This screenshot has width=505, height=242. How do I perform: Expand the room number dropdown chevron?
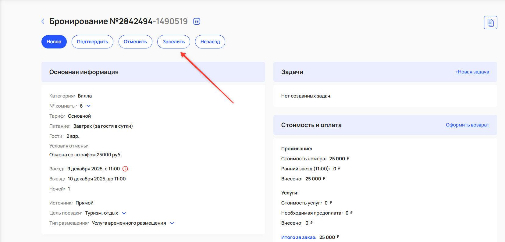pyautogui.click(x=89, y=106)
